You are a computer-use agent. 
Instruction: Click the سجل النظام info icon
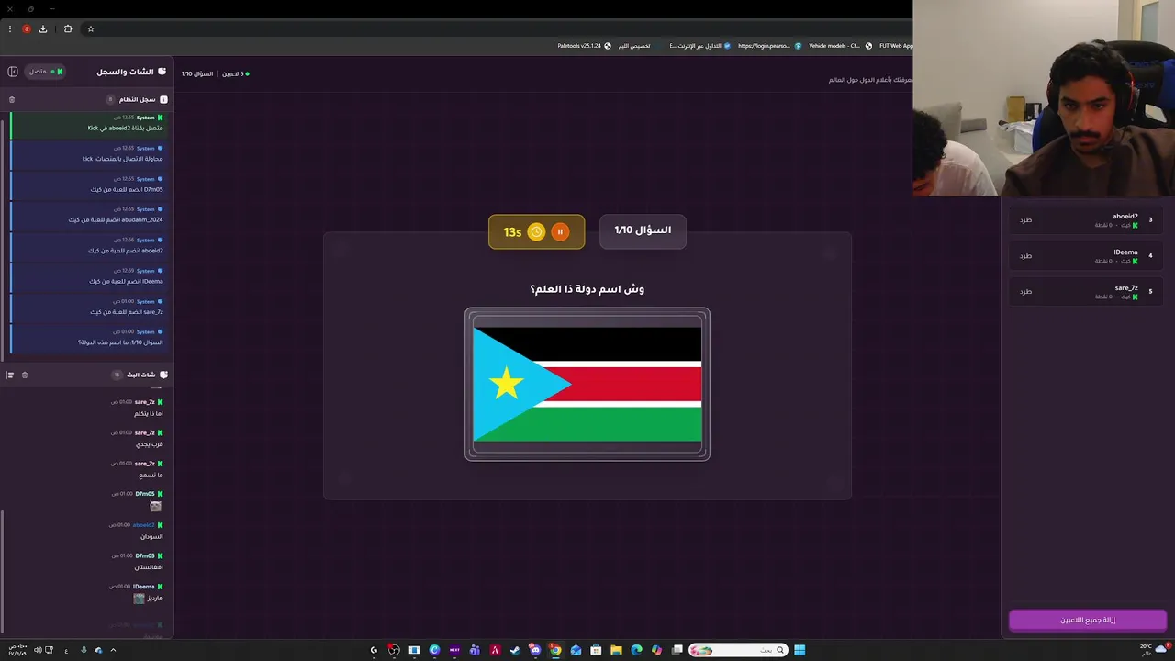[163, 99]
